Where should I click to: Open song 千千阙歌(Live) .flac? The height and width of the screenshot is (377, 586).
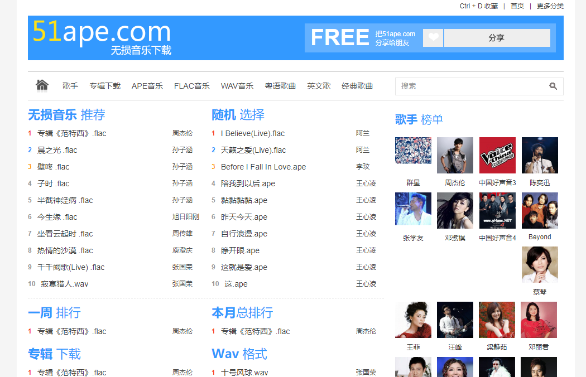71,268
